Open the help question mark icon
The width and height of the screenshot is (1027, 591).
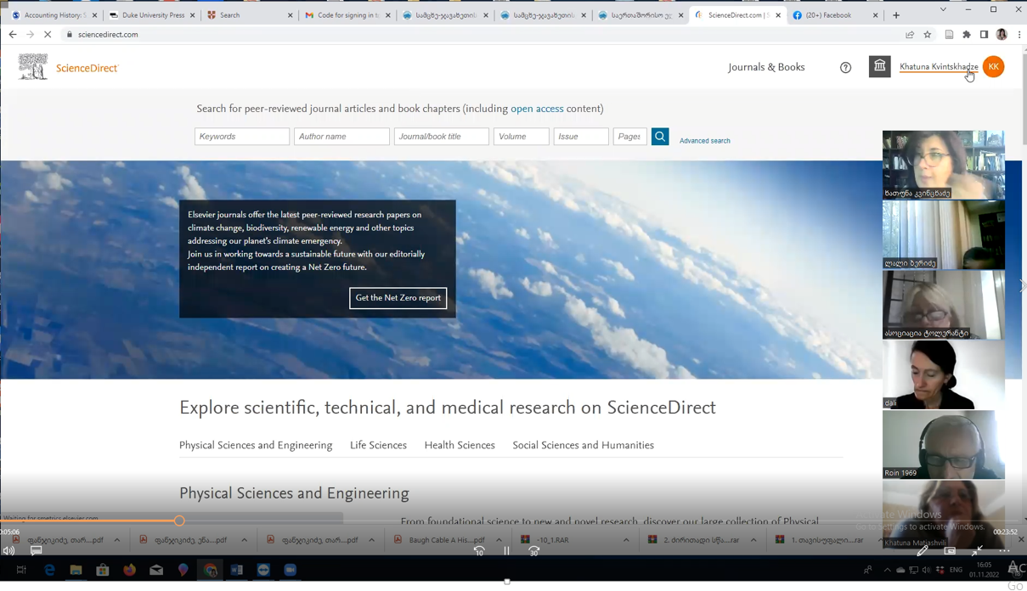tap(845, 68)
